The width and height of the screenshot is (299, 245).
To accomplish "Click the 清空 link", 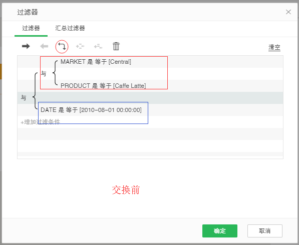I will 274,47.
